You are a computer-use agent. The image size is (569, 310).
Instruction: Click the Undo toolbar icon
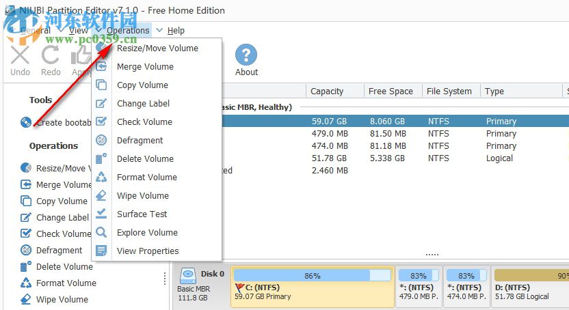pos(20,55)
